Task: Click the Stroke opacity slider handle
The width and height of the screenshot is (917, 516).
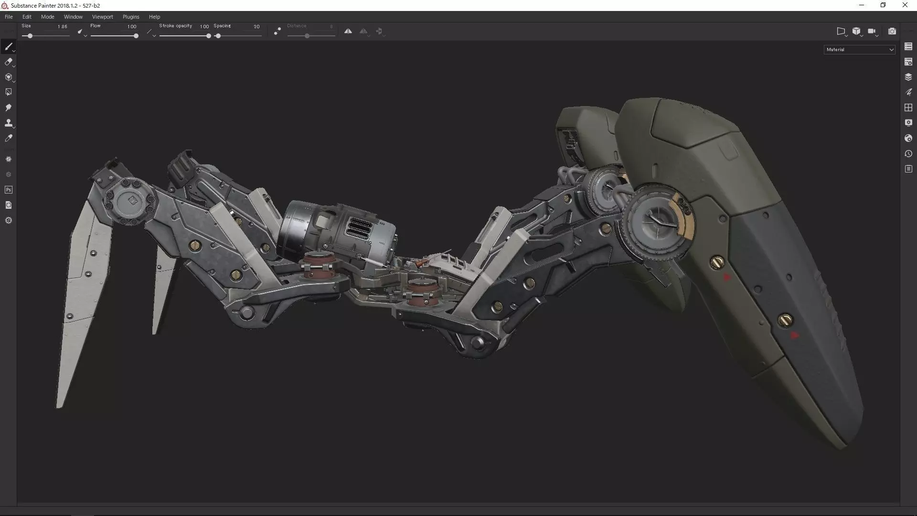Action: coord(208,36)
